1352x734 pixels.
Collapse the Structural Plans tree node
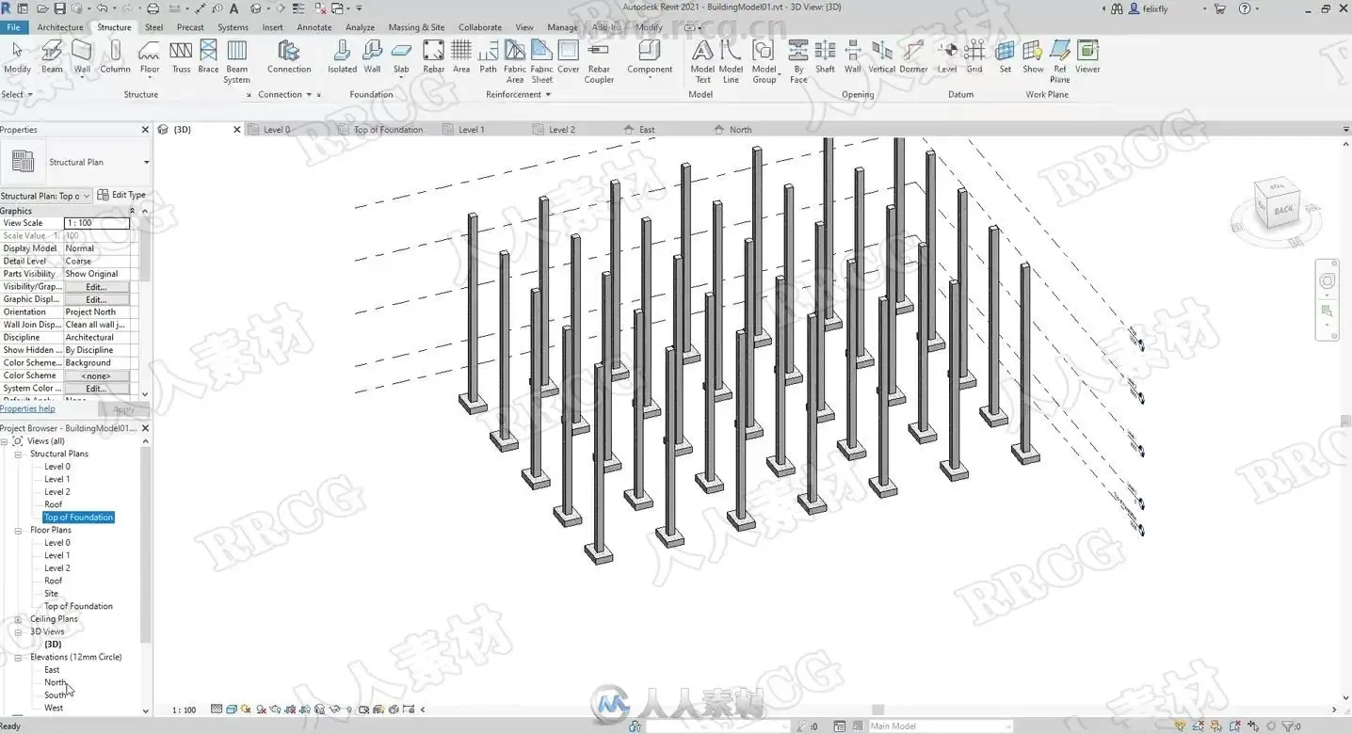18,454
